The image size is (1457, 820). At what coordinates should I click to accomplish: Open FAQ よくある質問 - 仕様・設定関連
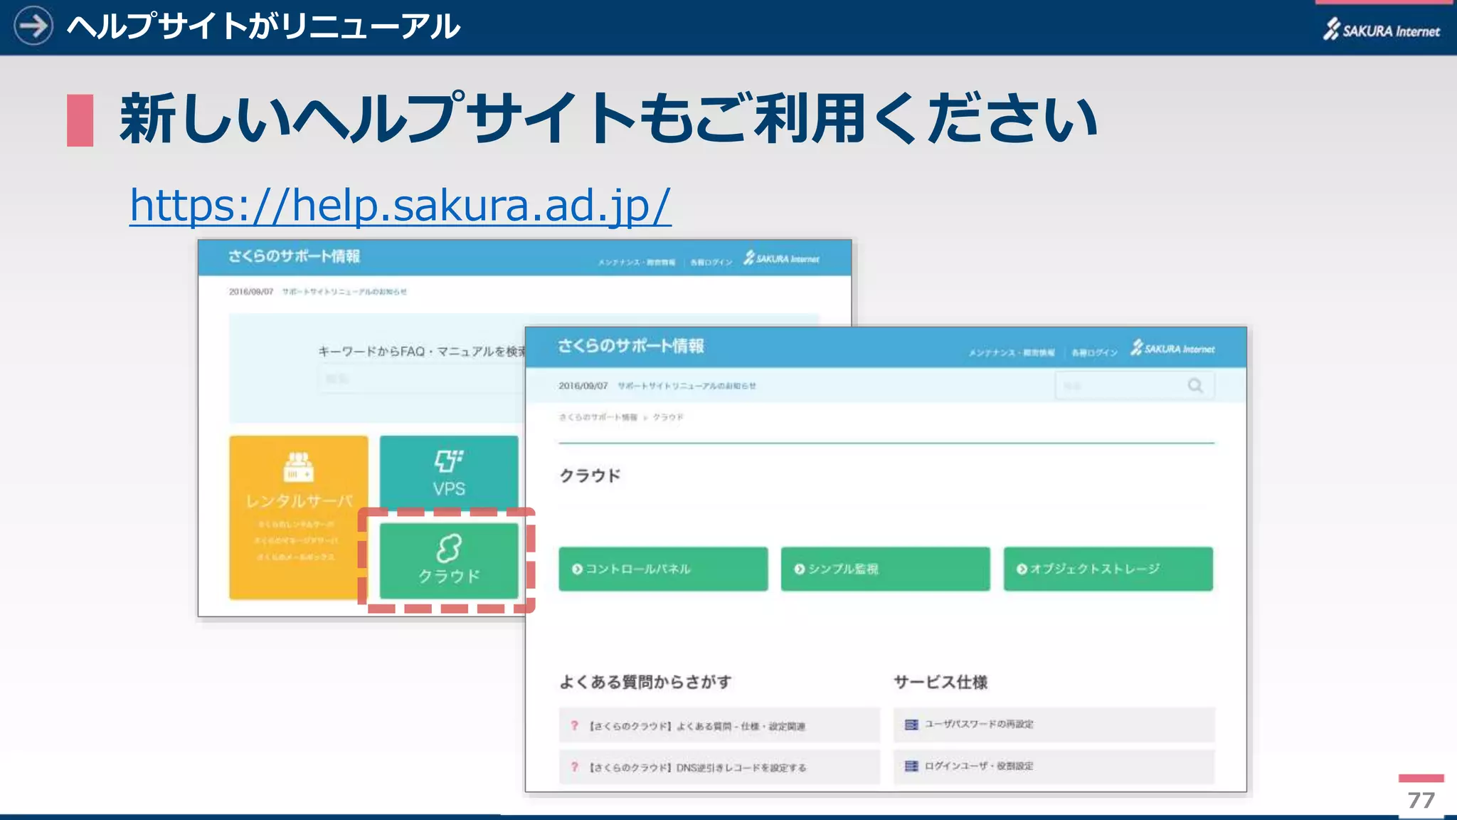(x=719, y=726)
